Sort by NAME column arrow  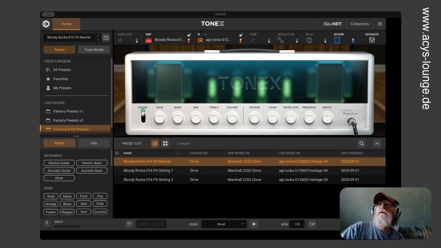pyautogui.click(x=178, y=153)
